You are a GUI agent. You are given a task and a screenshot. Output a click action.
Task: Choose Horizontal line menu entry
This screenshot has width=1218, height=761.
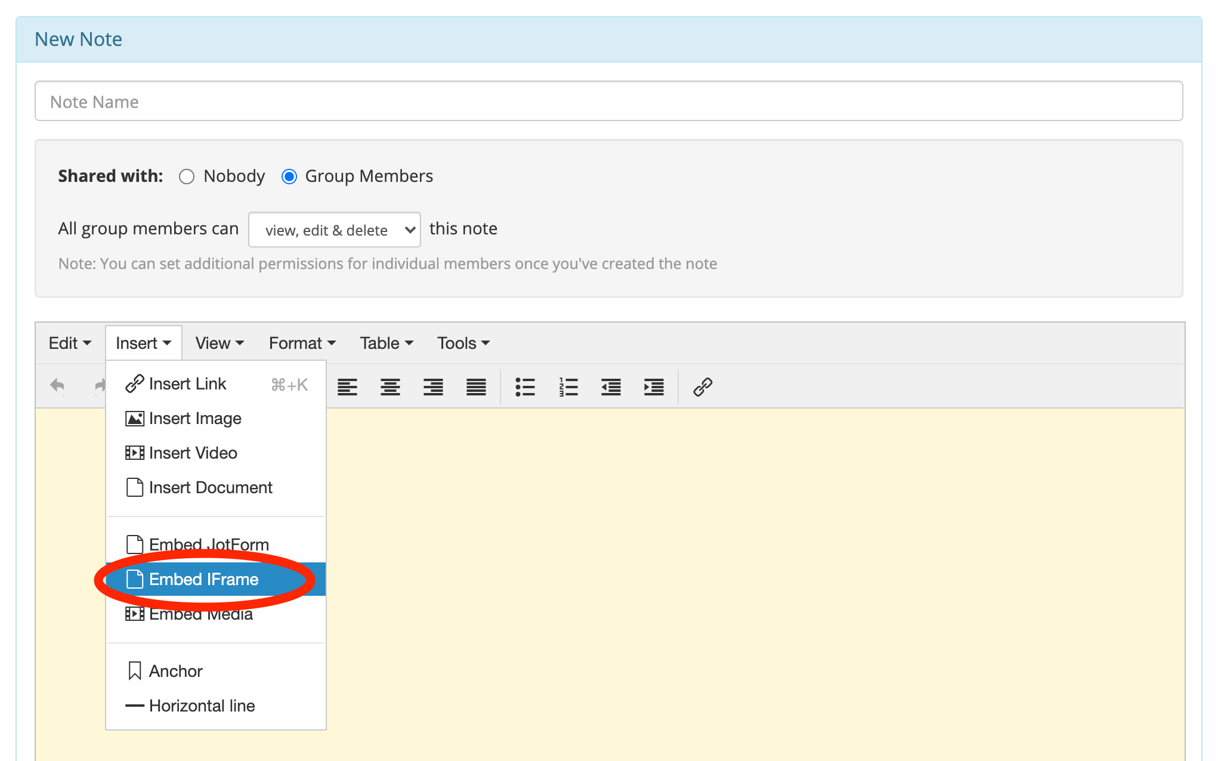pyautogui.click(x=202, y=706)
